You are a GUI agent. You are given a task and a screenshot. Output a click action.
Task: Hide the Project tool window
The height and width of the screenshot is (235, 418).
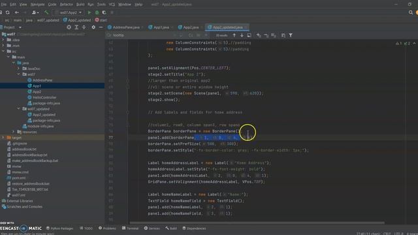(x=101, y=27)
